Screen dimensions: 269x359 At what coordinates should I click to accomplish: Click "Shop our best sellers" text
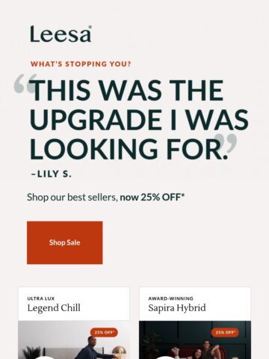click(72, 197)
